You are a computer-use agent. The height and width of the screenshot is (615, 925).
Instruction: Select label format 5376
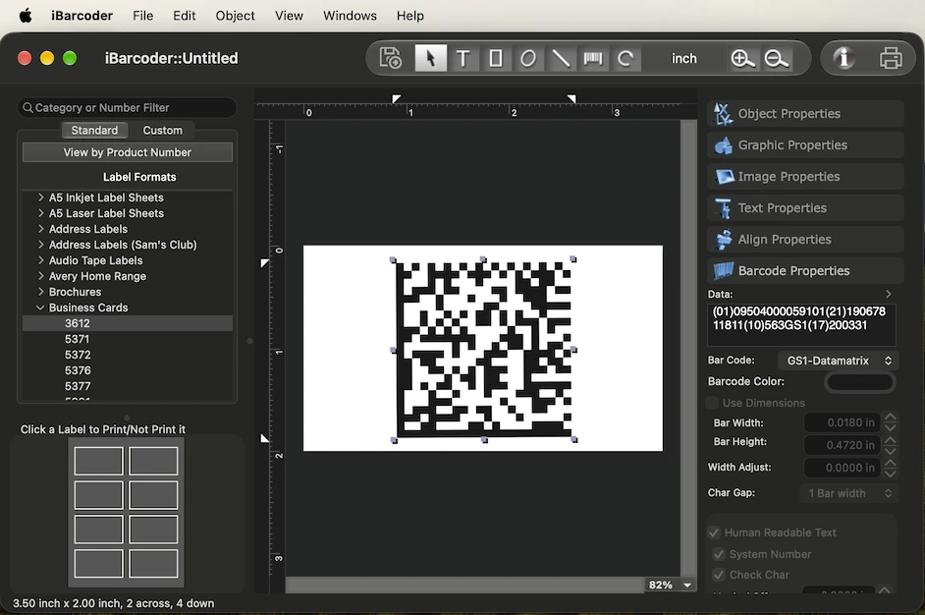pos(78,370)
